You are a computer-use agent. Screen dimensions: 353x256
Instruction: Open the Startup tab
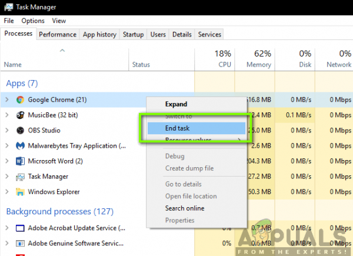(x=134, y=35)
